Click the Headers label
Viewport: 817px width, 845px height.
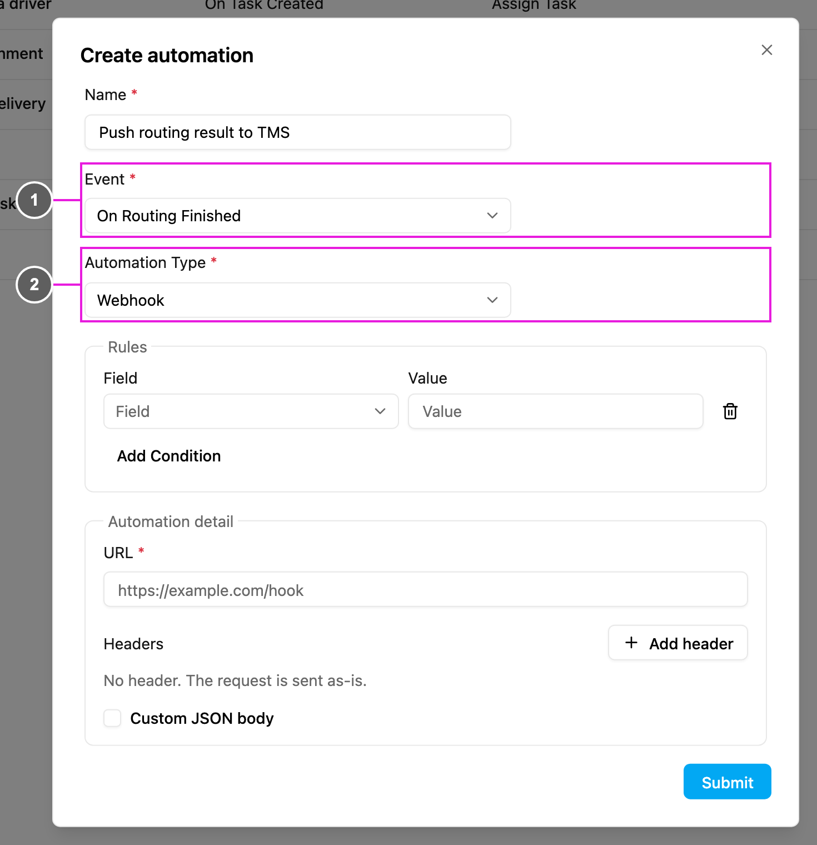(x=133, y=644)
